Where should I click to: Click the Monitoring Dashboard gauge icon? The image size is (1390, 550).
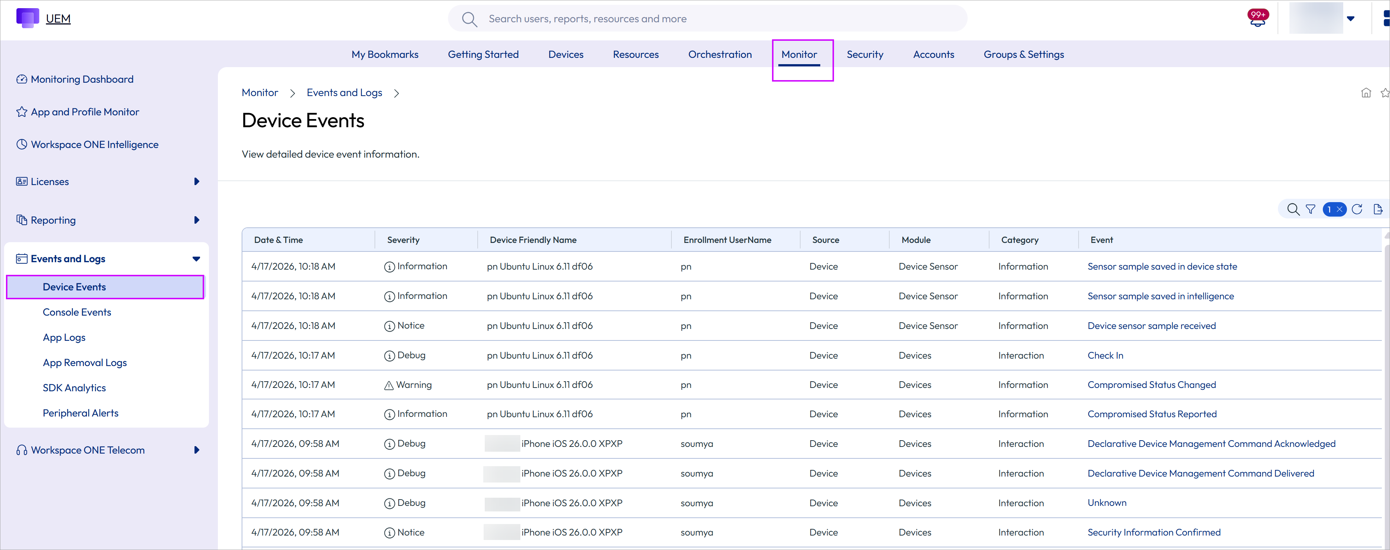[22, 79]
